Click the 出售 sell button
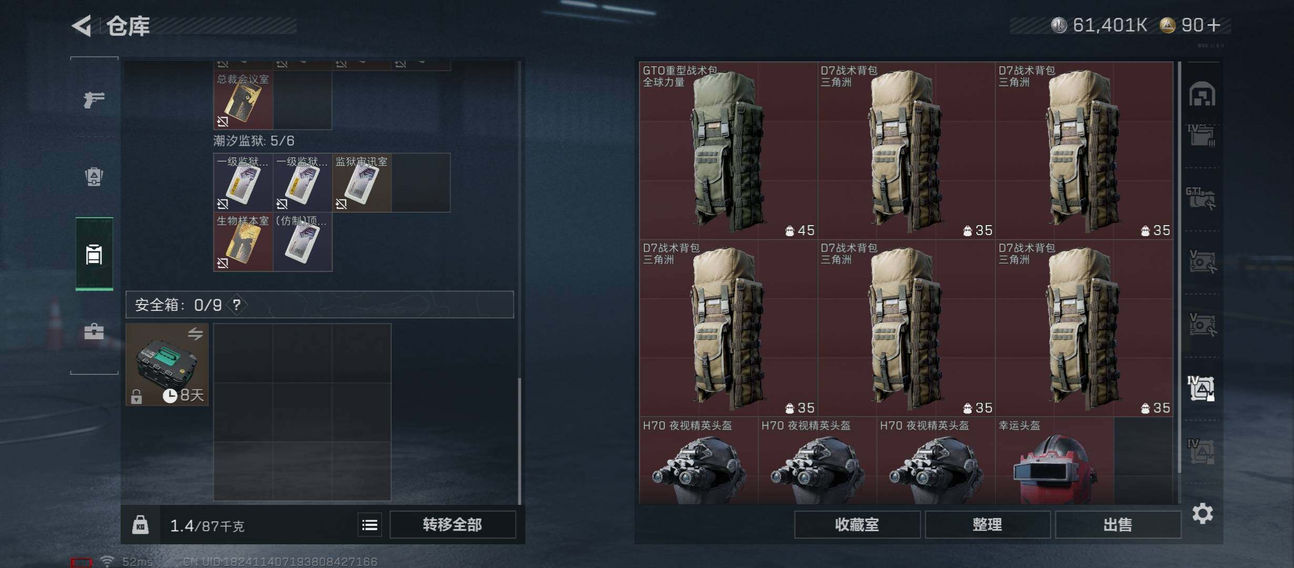This screenshot has width=1294, height=568. (1118, 525)
